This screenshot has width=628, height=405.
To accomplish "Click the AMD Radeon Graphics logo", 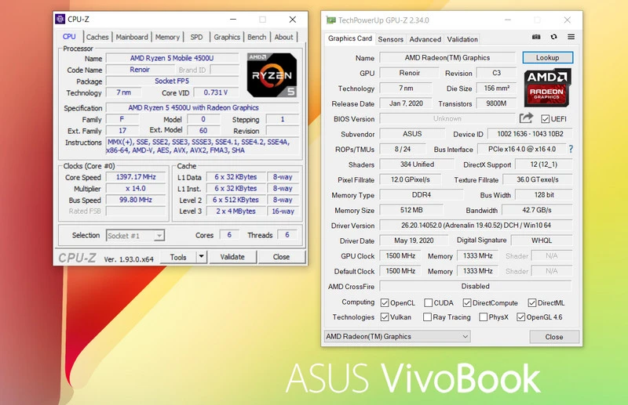I will 547,88.
